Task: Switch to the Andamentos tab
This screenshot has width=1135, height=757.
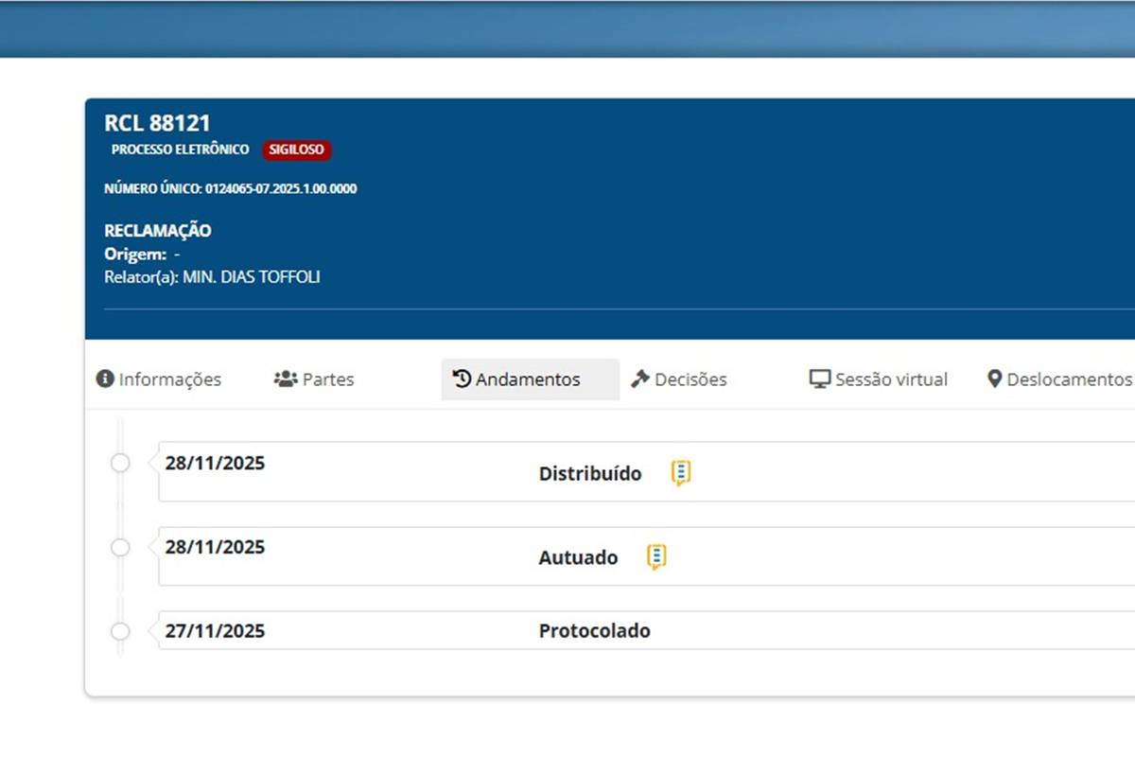Action: click(x=530, y=379)
